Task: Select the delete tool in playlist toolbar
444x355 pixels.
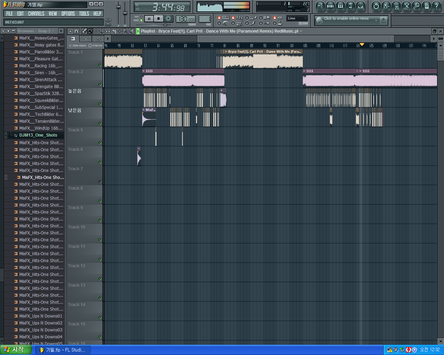Action: pos(96,31)
